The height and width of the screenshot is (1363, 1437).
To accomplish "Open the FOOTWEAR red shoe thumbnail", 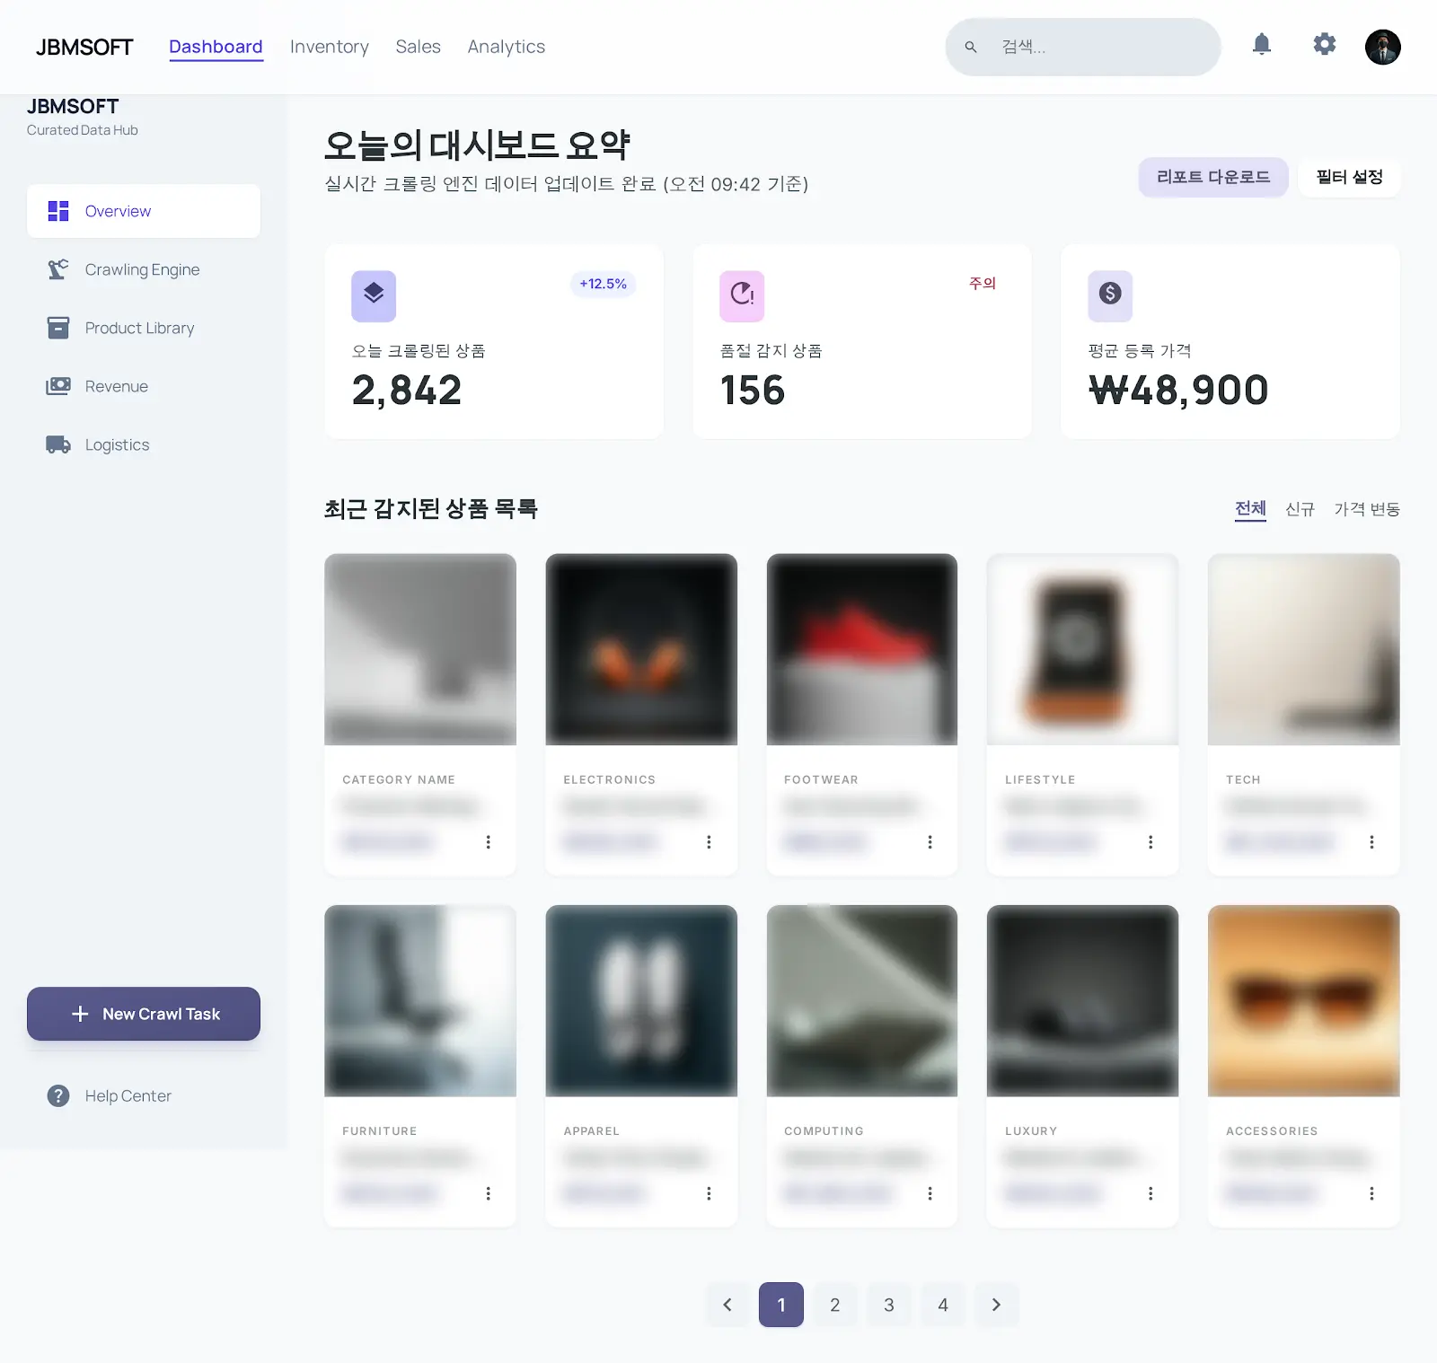I will (862, 649).
